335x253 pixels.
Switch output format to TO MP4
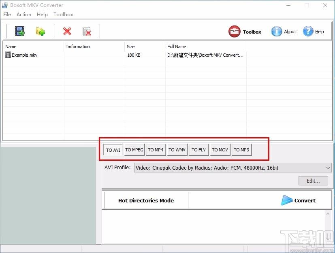(156, 150)
